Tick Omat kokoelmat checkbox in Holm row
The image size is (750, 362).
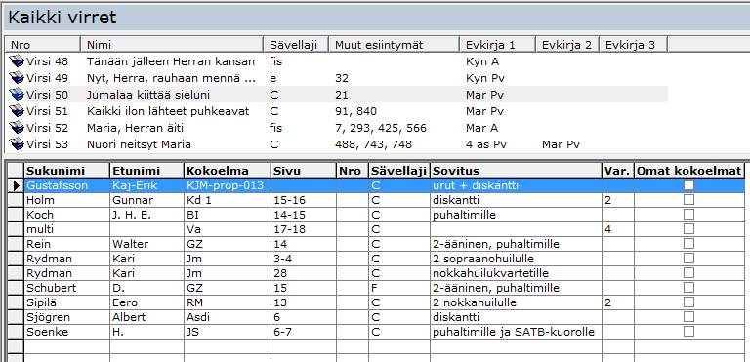click(688, 200)
